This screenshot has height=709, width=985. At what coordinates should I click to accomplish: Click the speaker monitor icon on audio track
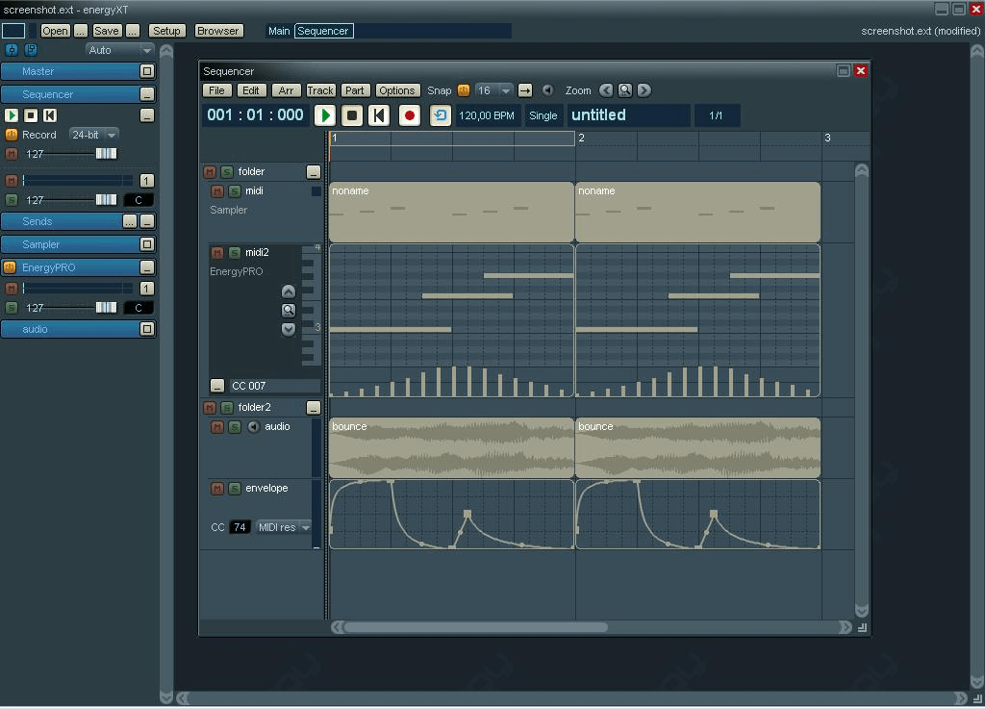pos(254,427)
